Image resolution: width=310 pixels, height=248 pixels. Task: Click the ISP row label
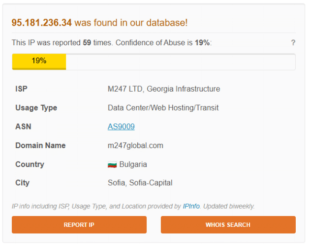pos(21,89)
